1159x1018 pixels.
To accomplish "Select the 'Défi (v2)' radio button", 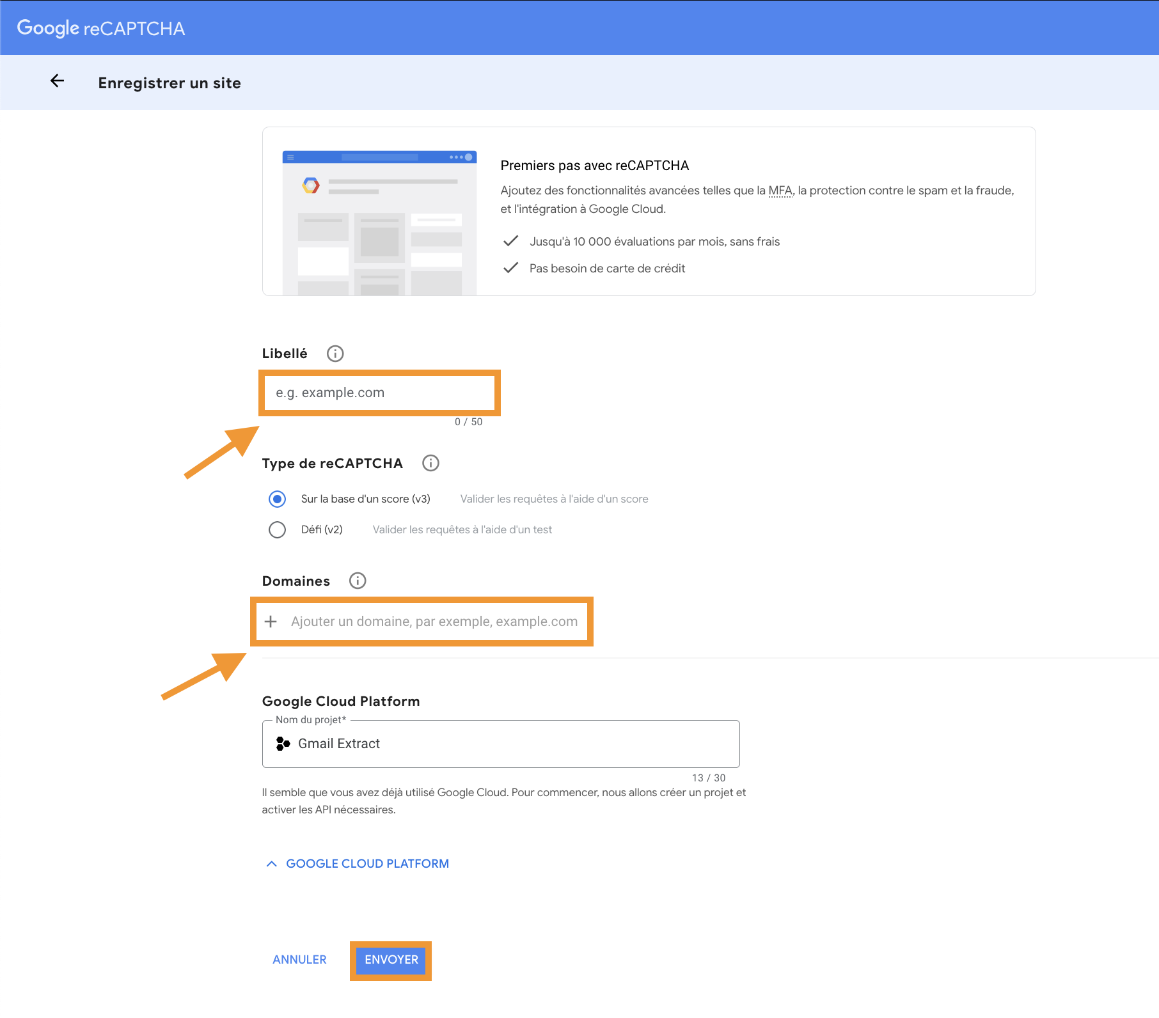I will click(277, 529).
